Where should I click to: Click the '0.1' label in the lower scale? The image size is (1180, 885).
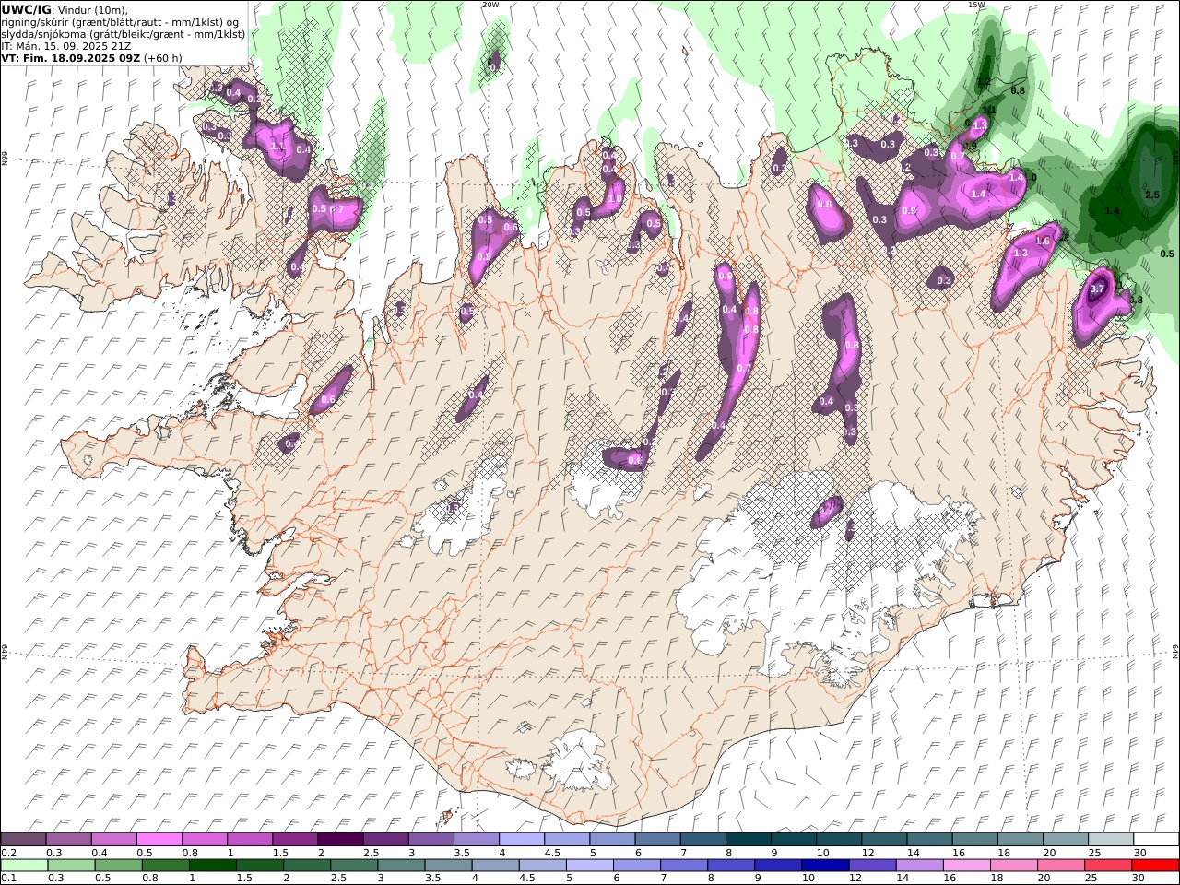8,878
